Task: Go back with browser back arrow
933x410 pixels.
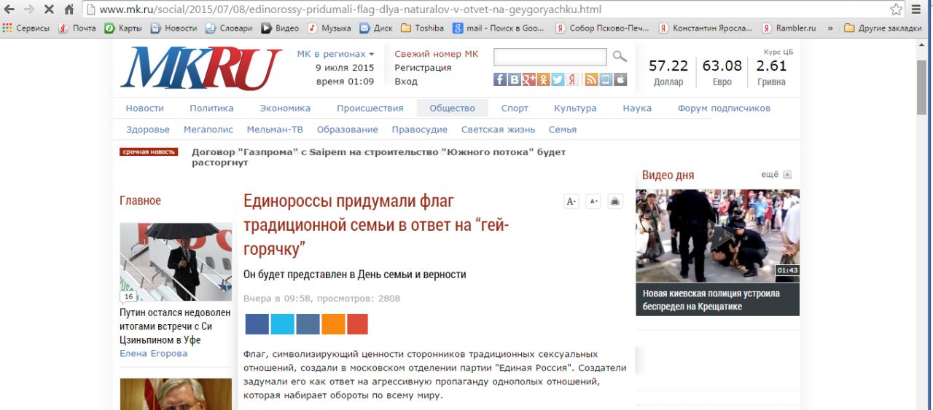Action: point(10,9)
